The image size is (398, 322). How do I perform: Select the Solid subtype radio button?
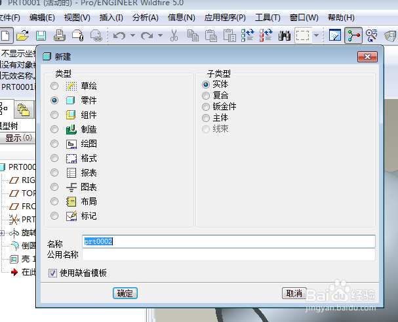click(x=206, y=85)
